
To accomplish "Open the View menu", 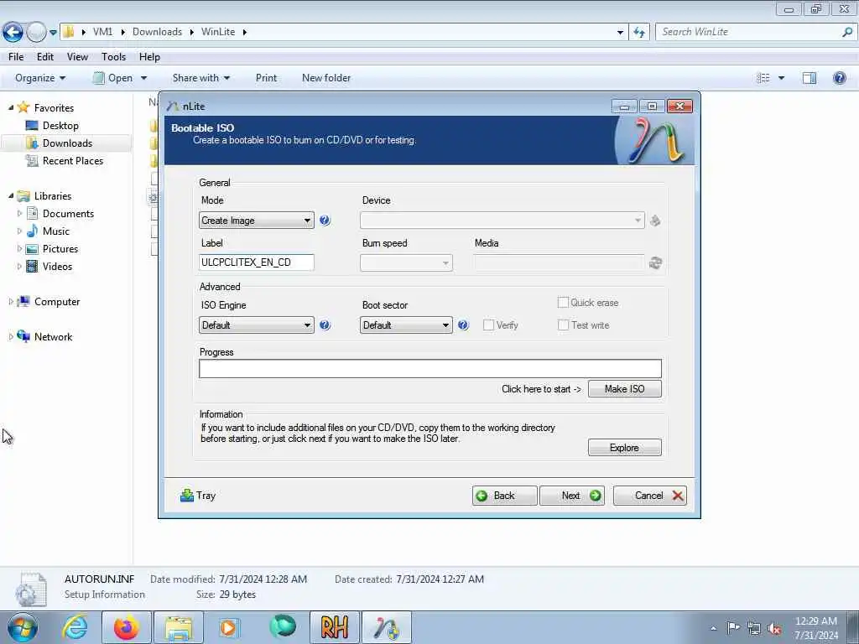I will click(77, 57).
